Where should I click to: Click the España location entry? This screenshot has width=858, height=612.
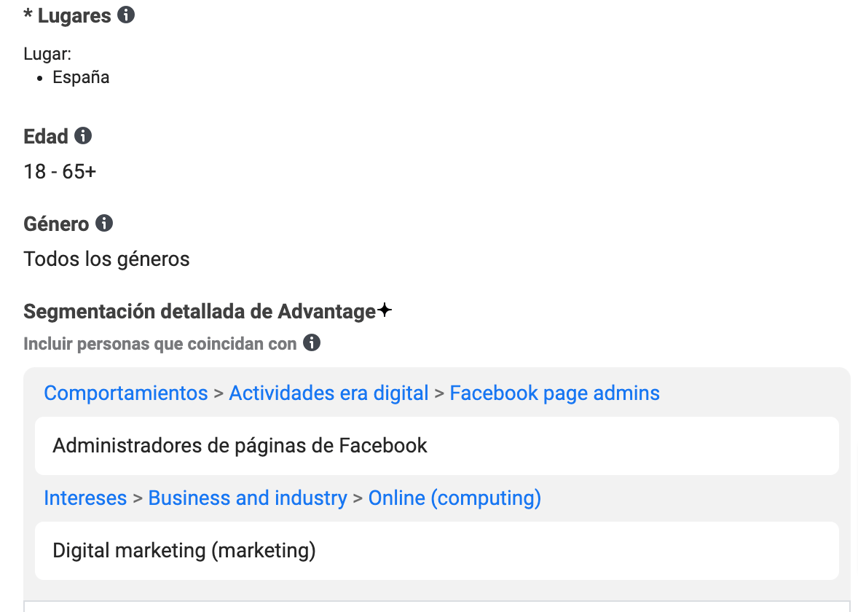click(81, 77)
